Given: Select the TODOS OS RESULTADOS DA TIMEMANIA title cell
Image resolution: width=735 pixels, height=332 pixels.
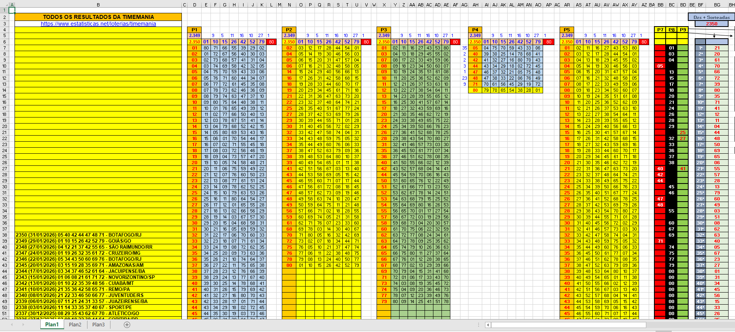Looking at the screenshot, I should click(x=98, y=17).
